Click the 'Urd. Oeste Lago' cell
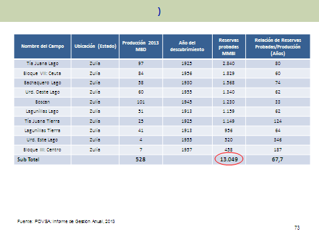The image size is (319, 239). [43, 92]
